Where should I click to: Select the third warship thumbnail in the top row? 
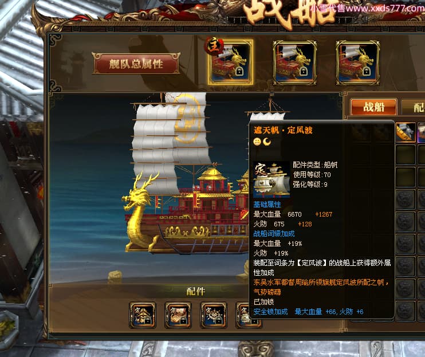pos(357,63)
